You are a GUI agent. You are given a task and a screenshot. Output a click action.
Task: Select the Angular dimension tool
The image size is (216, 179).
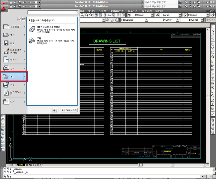[213, 57]
